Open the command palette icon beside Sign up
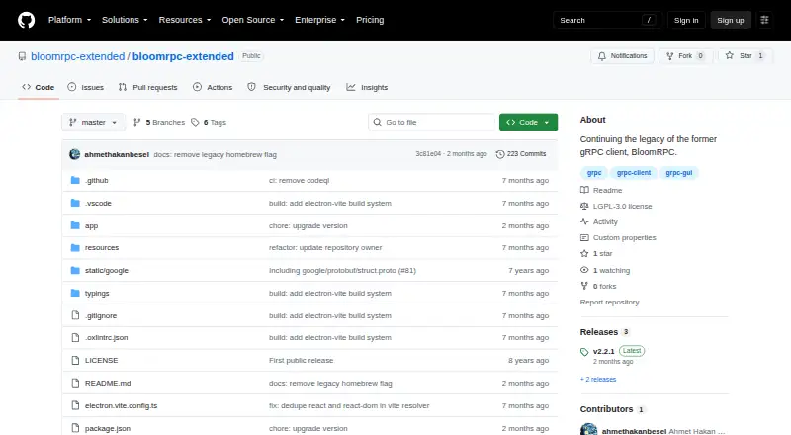The height and width of the screenshot is (435, 791). [764, 20]
